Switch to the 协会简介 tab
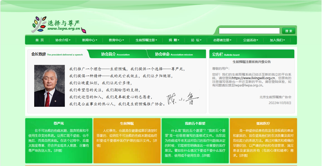Viewport: 322px width, 166px height. pos(115,54)
